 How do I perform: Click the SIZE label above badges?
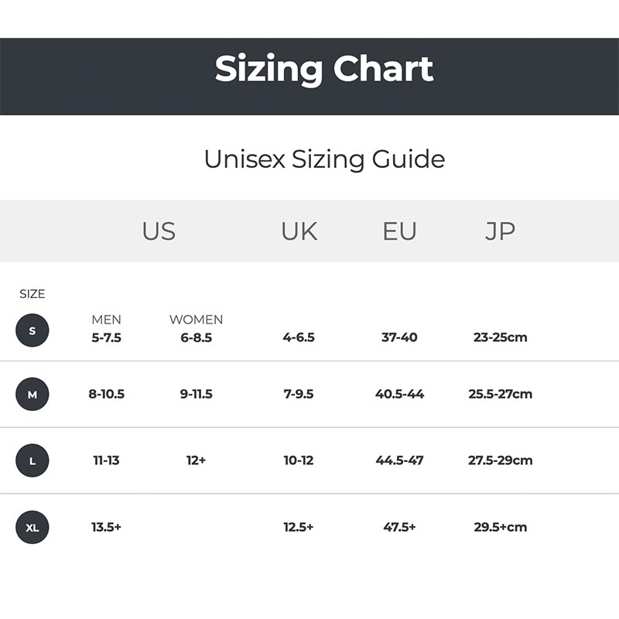tap(32, 294)
